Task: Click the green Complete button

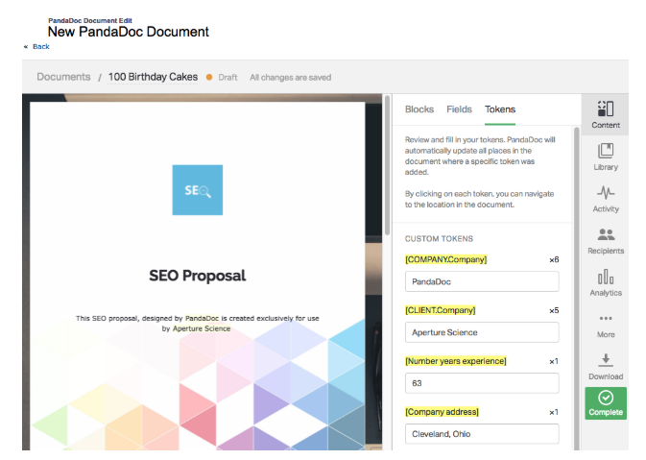Action: coord(605,402)
